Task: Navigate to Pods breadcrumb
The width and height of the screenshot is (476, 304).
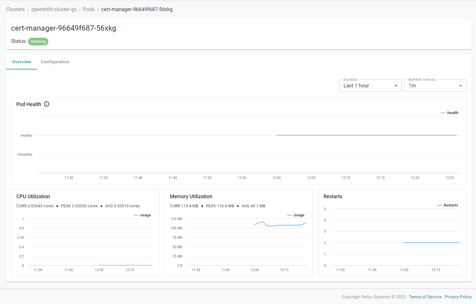Action: point(89,9)
